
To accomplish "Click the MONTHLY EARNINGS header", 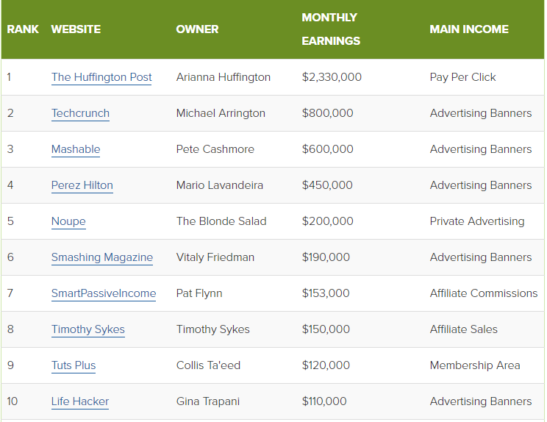I will (x=331, y=29).
